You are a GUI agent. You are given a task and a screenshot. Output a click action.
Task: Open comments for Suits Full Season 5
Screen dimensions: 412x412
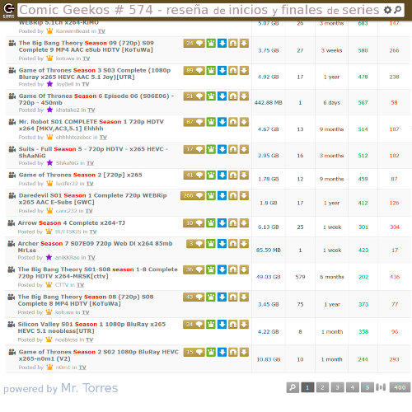[194, 149]
